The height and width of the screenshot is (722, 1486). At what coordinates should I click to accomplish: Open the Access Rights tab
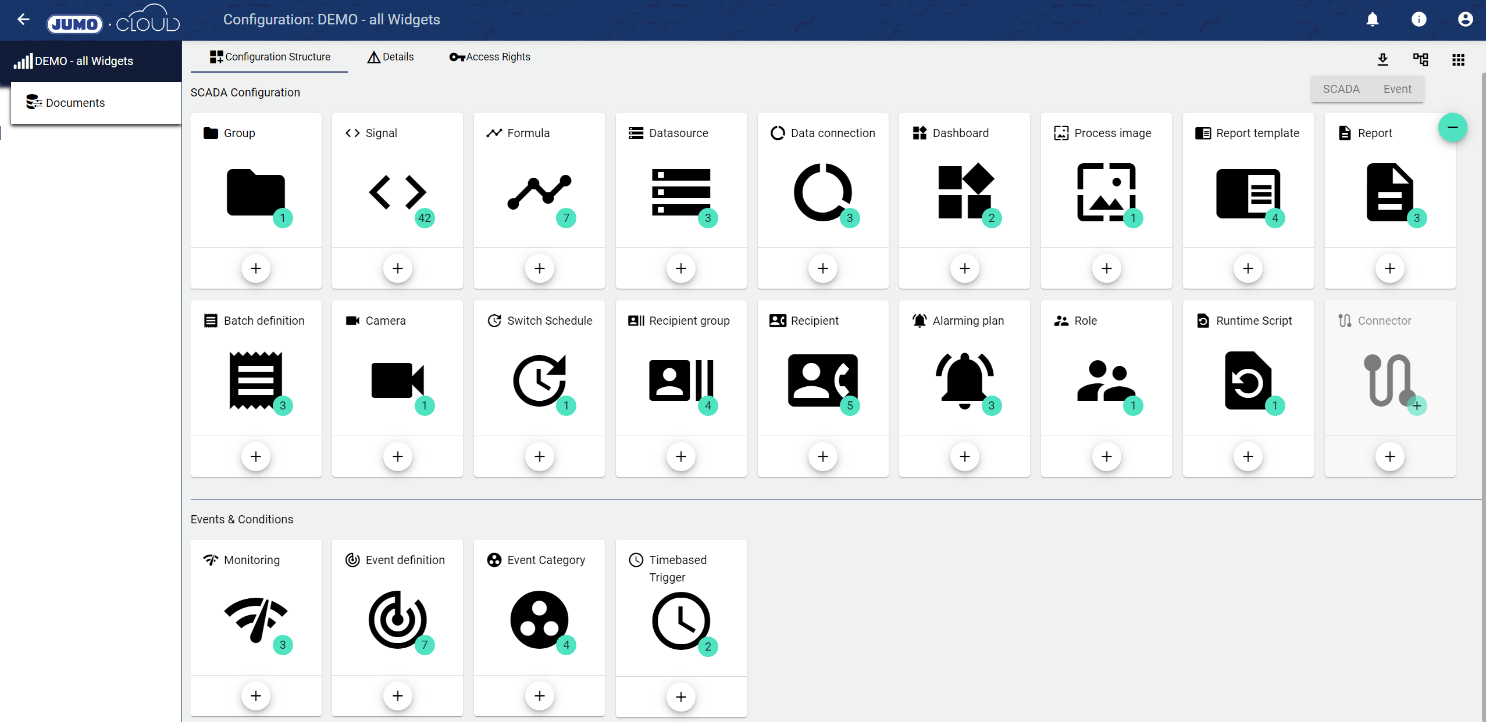pos(490,57)
